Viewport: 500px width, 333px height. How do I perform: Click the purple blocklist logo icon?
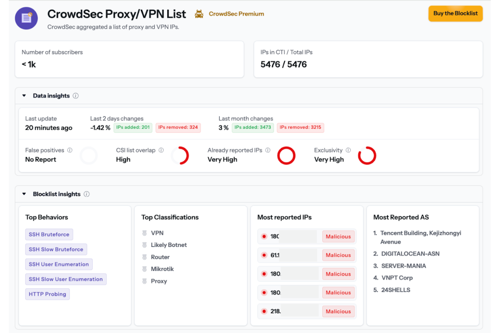26,18
